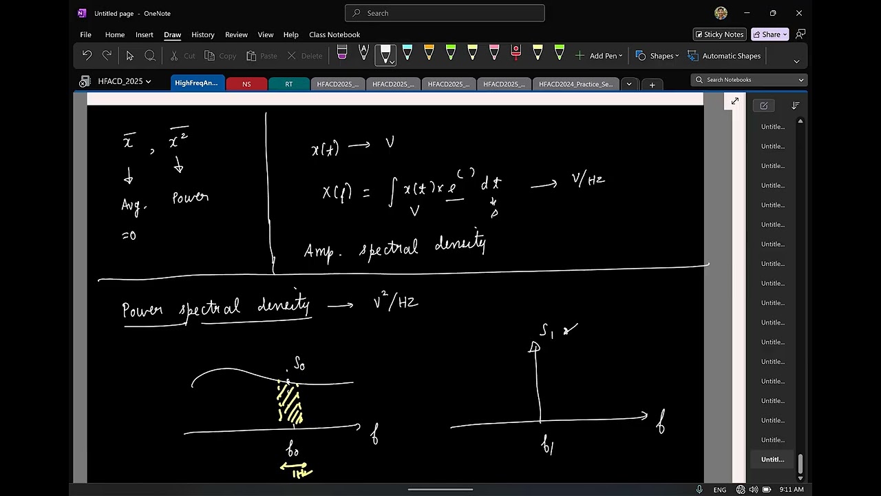Screen dimensions: 881x496
Task: Open the History tab
Action: click(203, 34)
